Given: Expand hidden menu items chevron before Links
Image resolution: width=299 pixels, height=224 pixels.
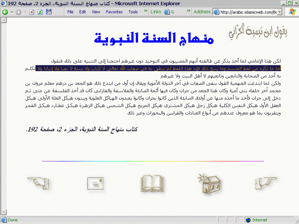Looking at the screenshot, I should [x=146, y=12].
